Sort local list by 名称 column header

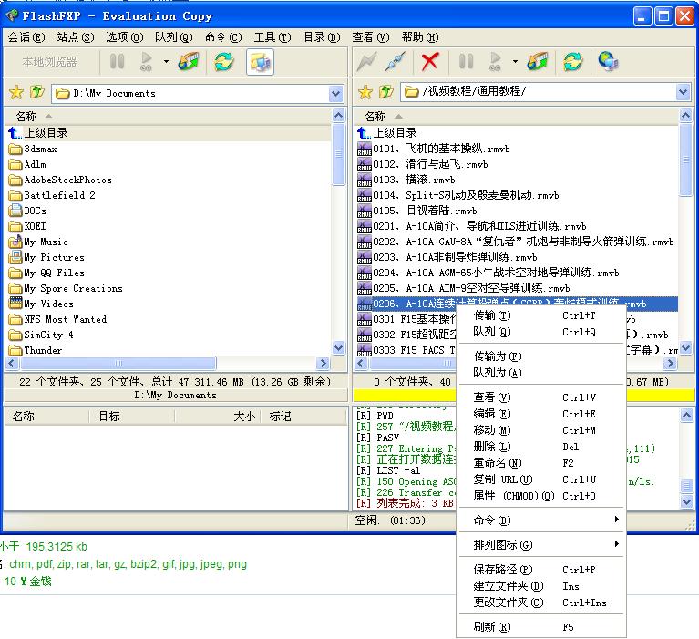[169, 117]
